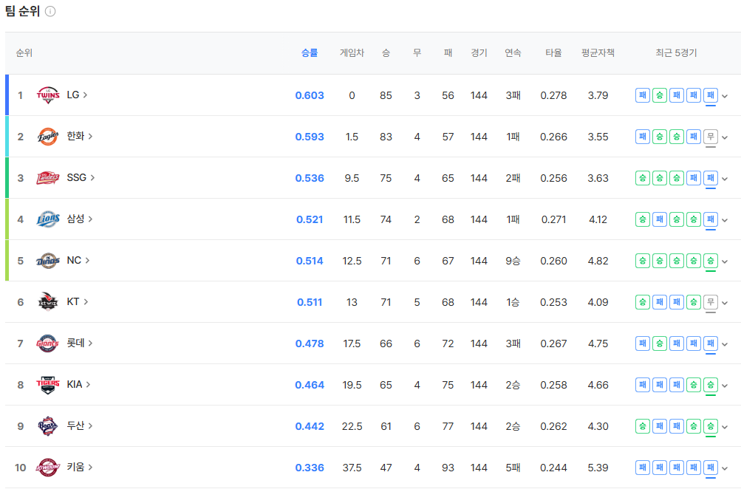Click the 연속 column header
741x489 pixels.
(513, 53)
